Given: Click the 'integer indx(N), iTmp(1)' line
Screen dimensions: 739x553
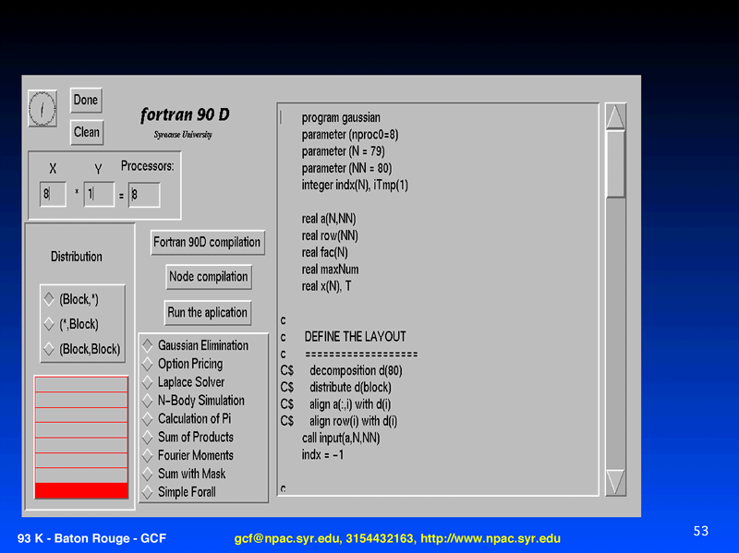Looking at the screenshot, I should point(355,186).
